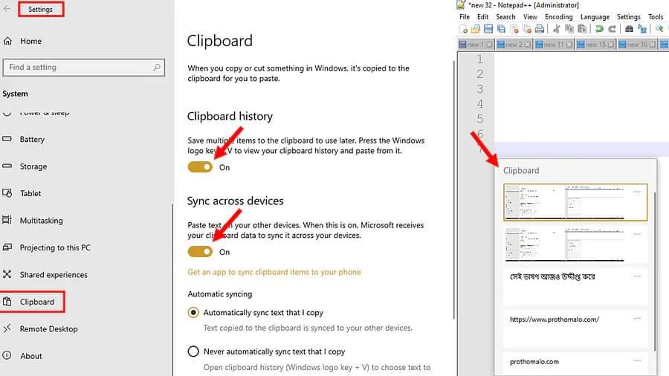
Task: Select Never automatically sync text radio
Action: (x=193, y=351)
